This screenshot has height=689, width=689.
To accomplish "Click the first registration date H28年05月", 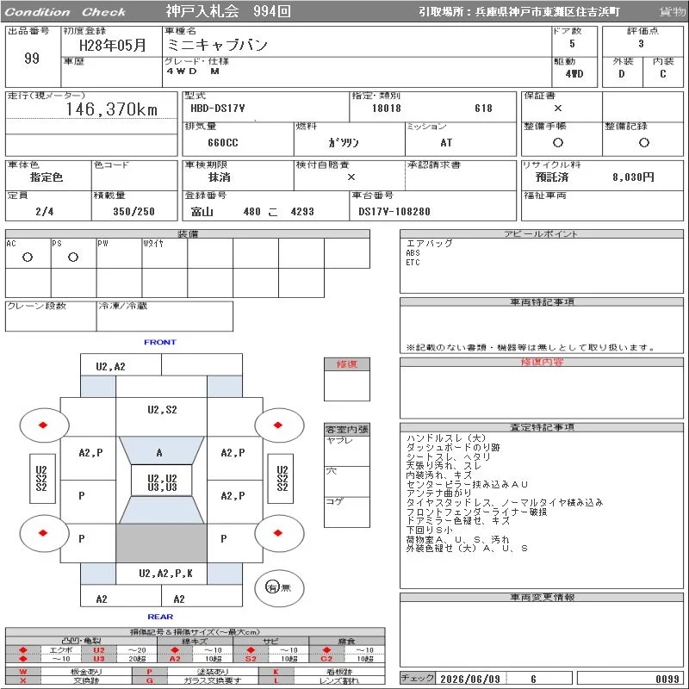I will click(x=113, y=45).
